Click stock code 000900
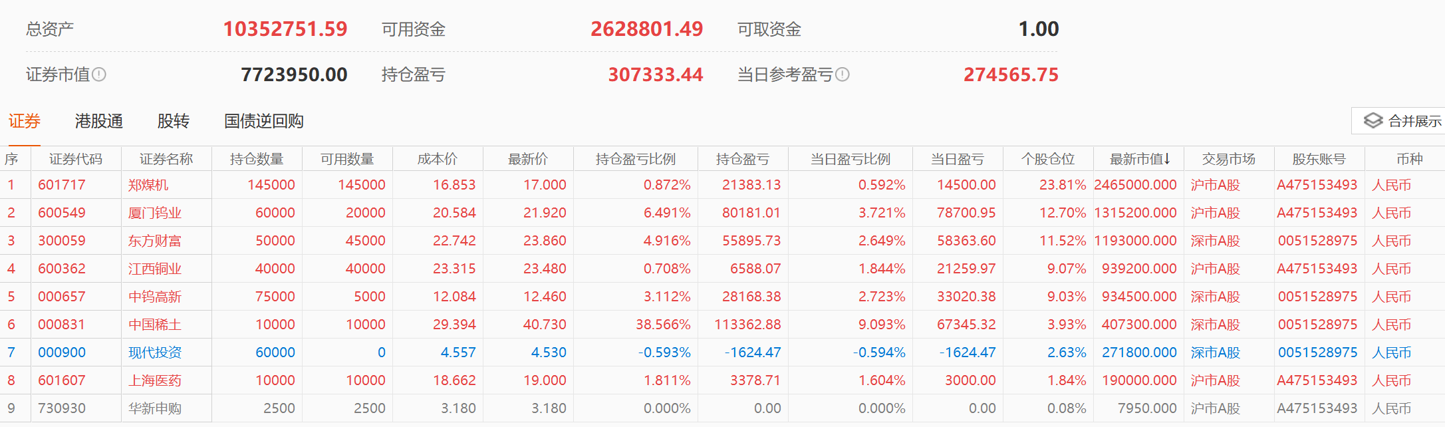The height and width of the screenshot is (427, 1445). (62, 353)
